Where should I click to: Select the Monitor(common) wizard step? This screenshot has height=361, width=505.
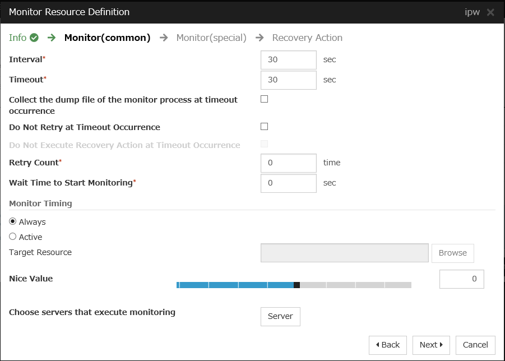pos(107,38)
